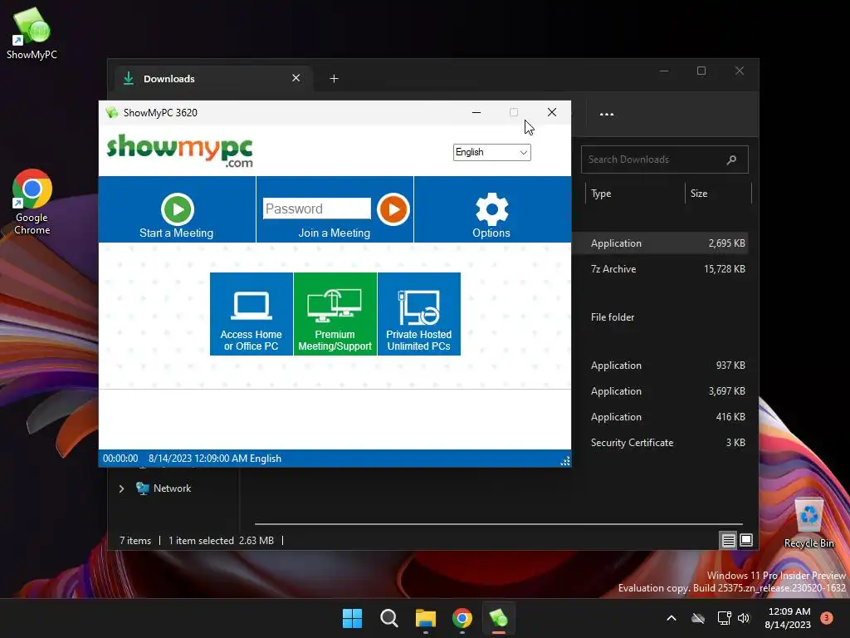Sort by the Size column header
This screenshot has height=638, width=850.
pyautogui.click(x=718, y=194)
